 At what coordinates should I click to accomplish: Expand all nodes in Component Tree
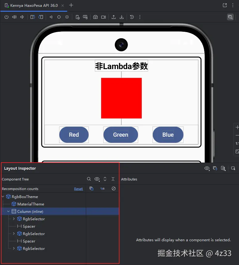pos(105,179)
